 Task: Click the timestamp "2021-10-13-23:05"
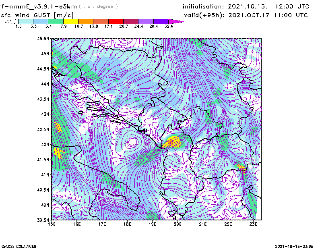[294, 247]
